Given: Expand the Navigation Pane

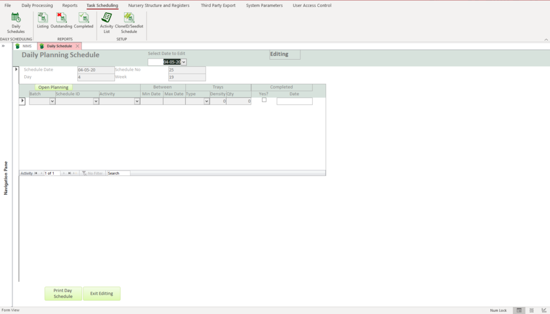Looking at the screenshot, I should [x=3, y=46].
